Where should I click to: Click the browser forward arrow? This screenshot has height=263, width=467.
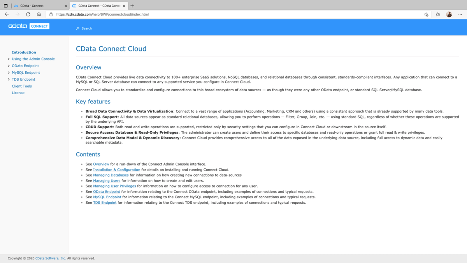(18, 14)
